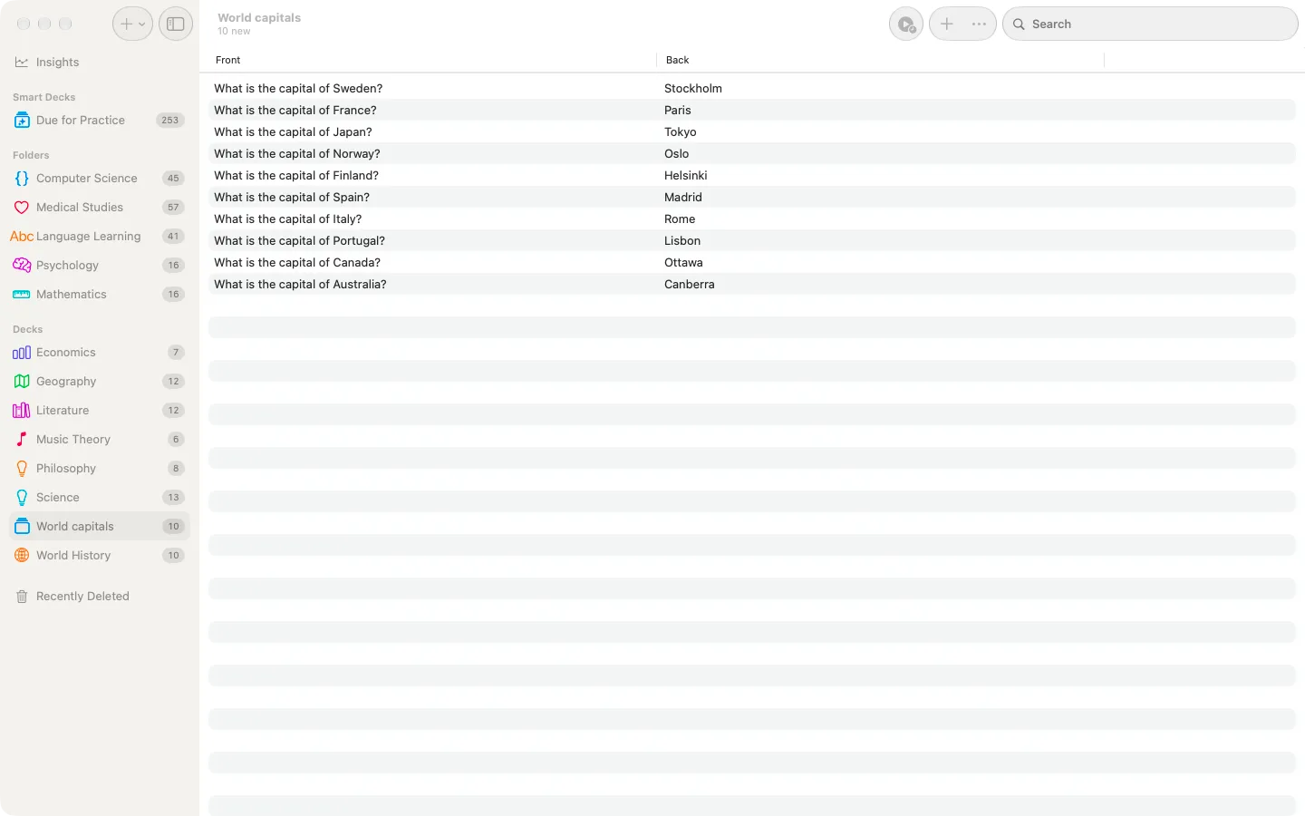Select the Music Theory deck

[100, 440]
